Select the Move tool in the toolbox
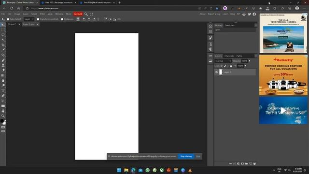Screen dimensions: 309x174 click(x=3, y=25)
